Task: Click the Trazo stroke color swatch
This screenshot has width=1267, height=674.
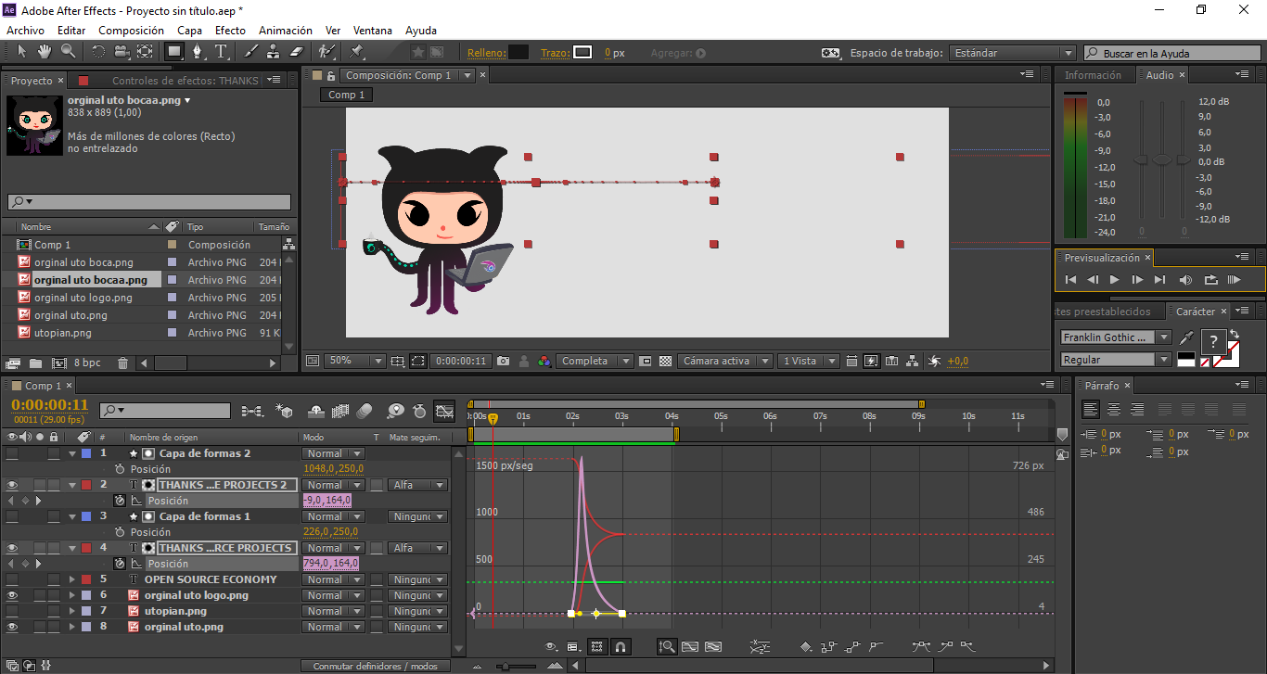Action: [x=582, y=52]
